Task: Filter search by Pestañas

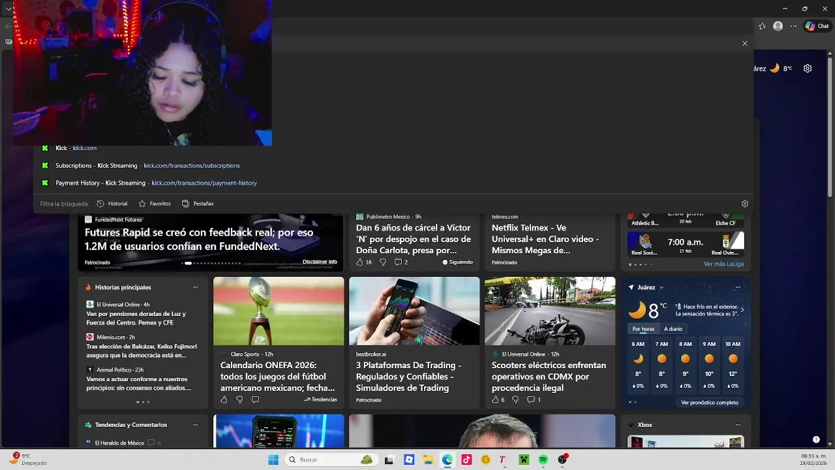Action: pos(198,204)
